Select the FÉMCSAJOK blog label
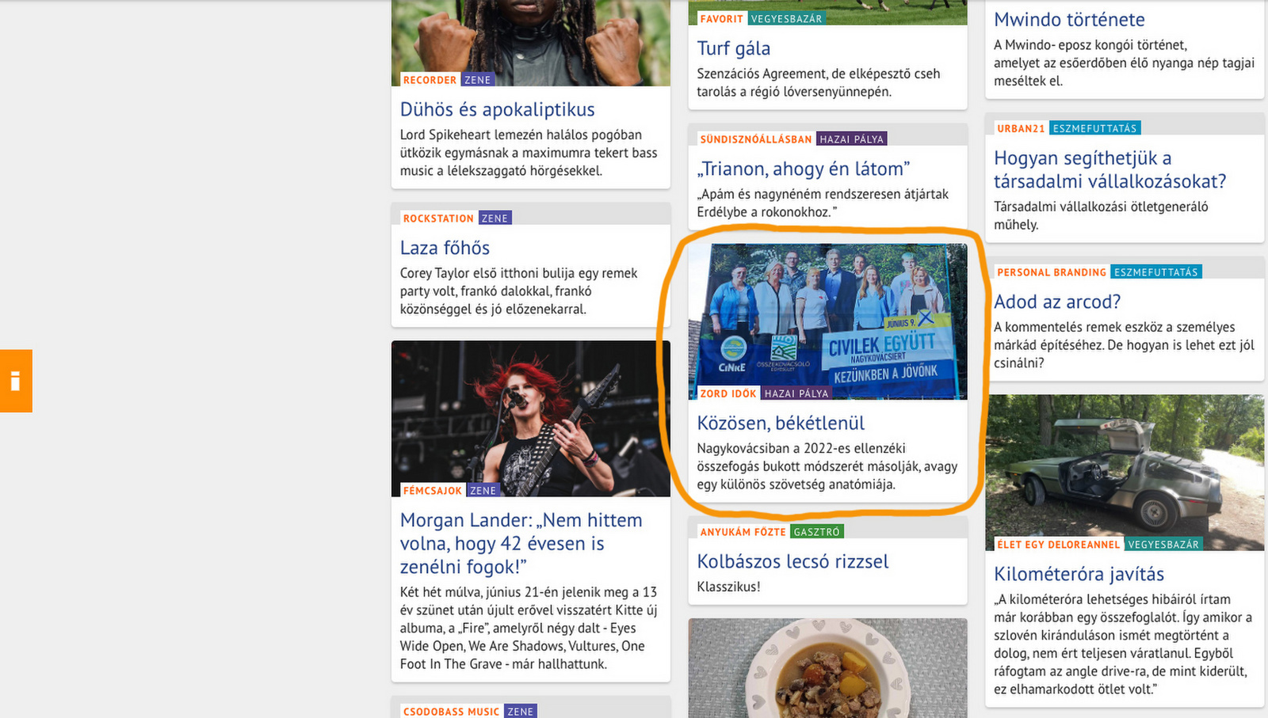 (432, 491)
